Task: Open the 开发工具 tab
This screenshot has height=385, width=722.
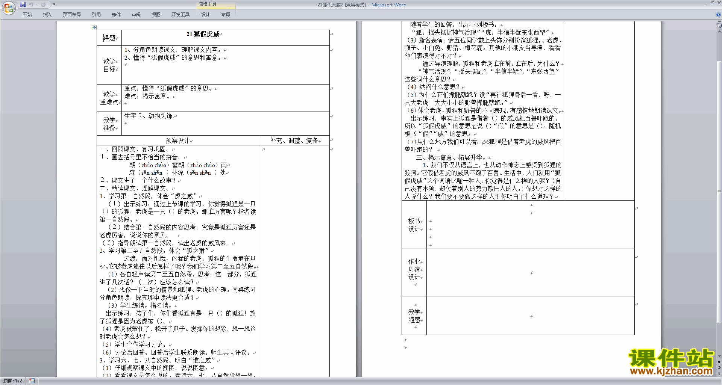Action: coord(180,14)
